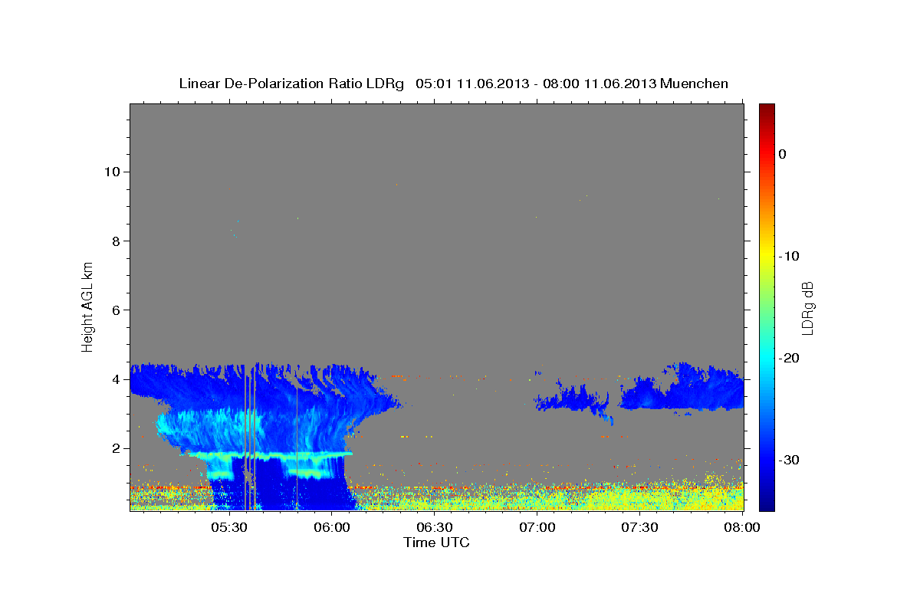Click the height tick label 6

[x=115, y=310]
